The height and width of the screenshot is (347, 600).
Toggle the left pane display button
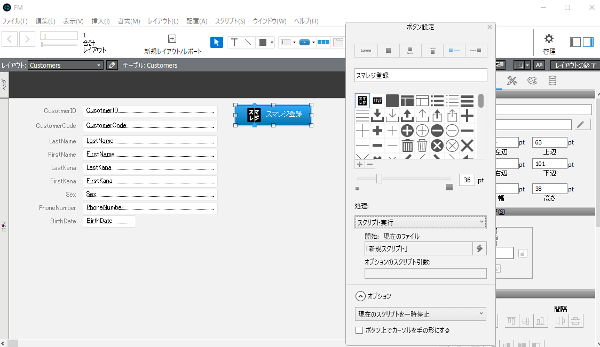pos(575,42)
